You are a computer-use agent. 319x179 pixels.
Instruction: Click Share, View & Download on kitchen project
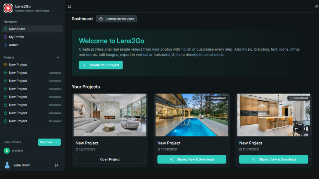tap(274, 159)
